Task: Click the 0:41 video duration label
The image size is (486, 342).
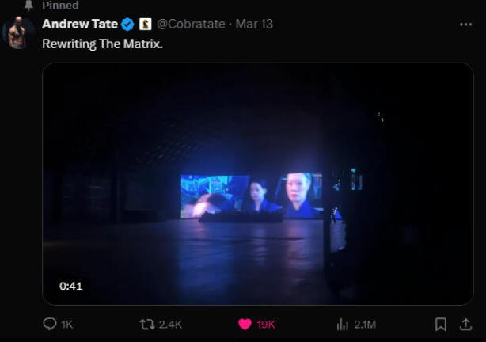Action: click(x=71, y=286)
